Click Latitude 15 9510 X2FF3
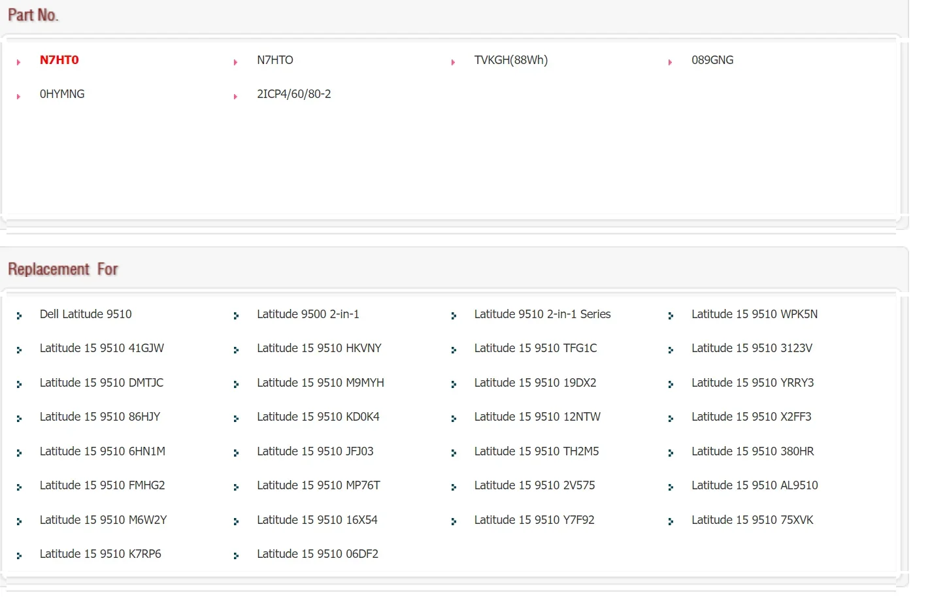Screen dimensions: 932x601 point(752,417)
